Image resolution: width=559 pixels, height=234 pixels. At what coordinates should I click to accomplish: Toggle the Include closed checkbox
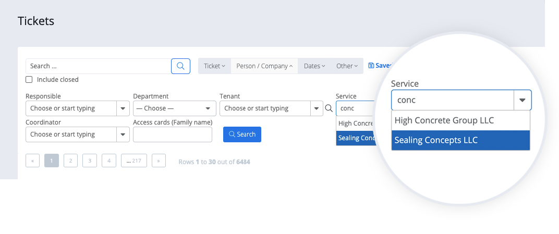click(x=29, y=79)
